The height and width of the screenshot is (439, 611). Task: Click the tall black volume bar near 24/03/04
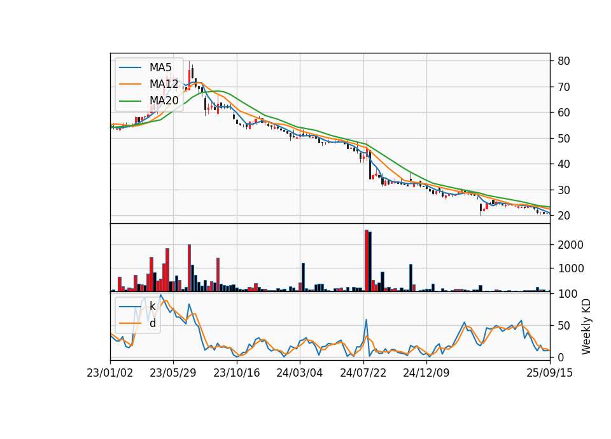303,277
